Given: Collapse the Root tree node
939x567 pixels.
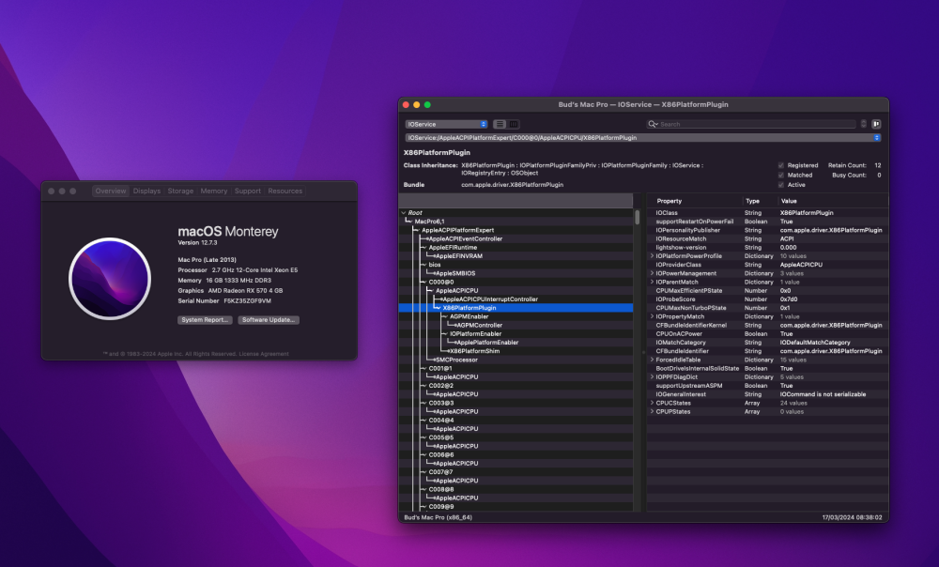Looking at the screenshot, I should [404, 212].
